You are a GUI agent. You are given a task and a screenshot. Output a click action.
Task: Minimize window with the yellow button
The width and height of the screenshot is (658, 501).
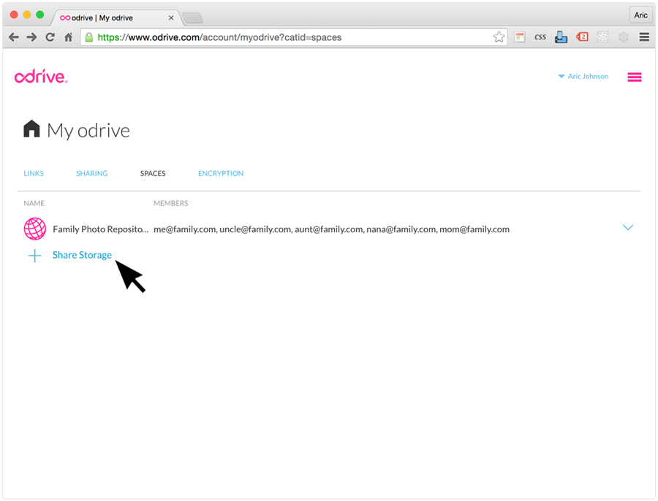tap(27, 15)
